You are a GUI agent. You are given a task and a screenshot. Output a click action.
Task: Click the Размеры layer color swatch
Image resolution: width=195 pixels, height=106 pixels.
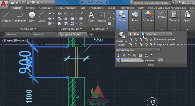[143, 34]
